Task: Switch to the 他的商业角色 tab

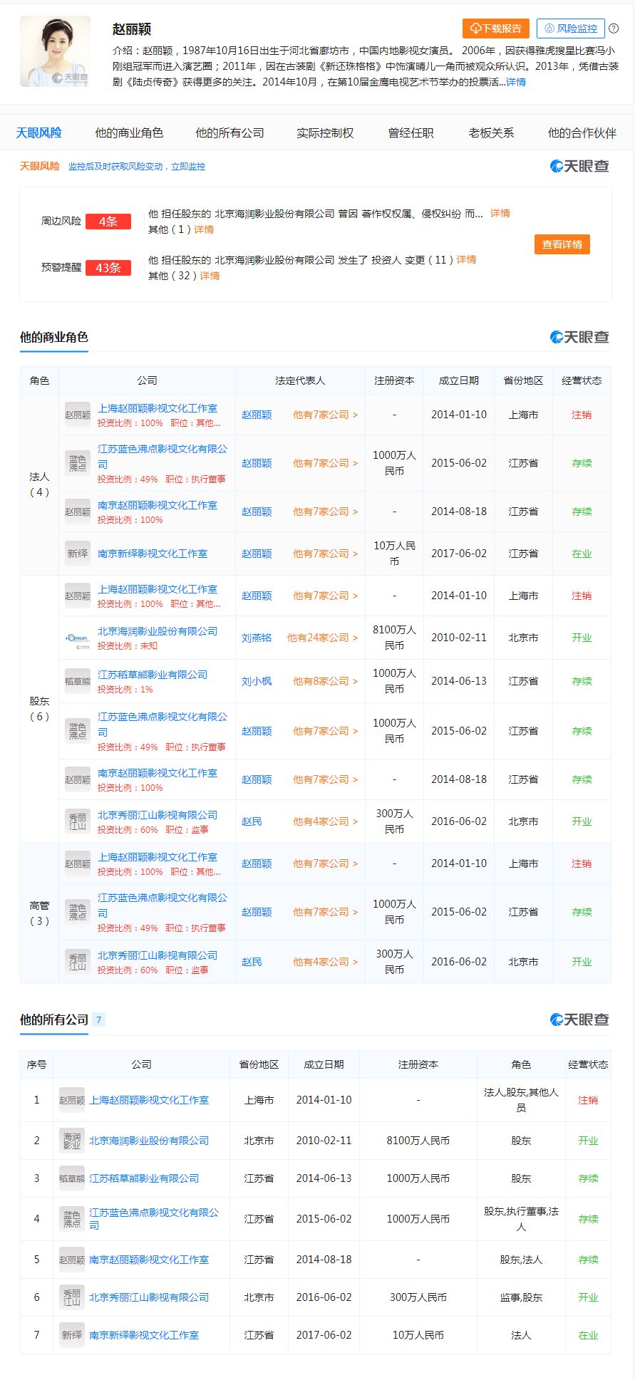Action: coord(129,133)
